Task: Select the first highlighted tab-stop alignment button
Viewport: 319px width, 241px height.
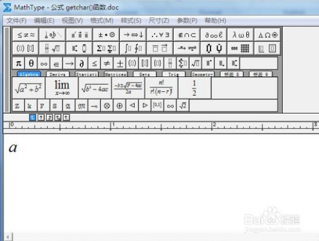Action: [33, 117]
